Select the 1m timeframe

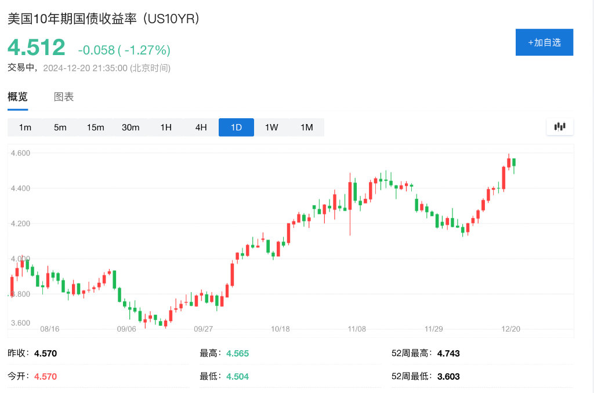tap(25, 127)
